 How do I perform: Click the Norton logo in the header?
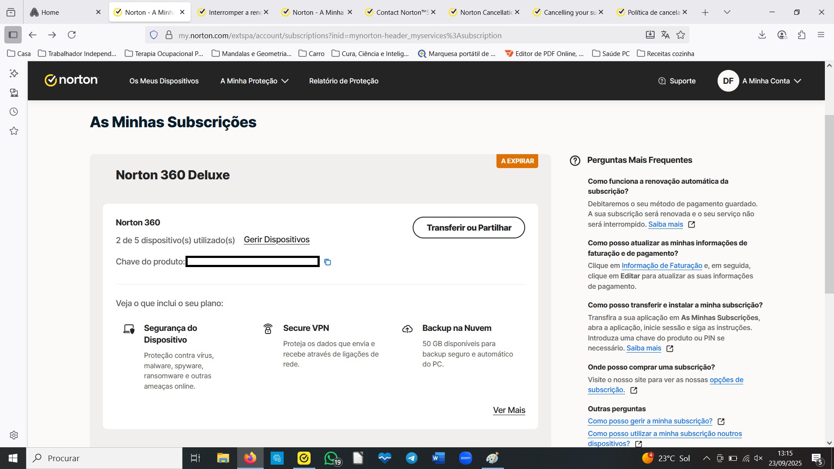pos(72,80)
